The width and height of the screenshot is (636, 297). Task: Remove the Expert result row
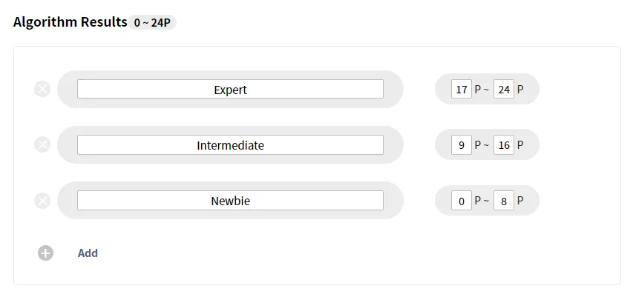tap(43, 90)
